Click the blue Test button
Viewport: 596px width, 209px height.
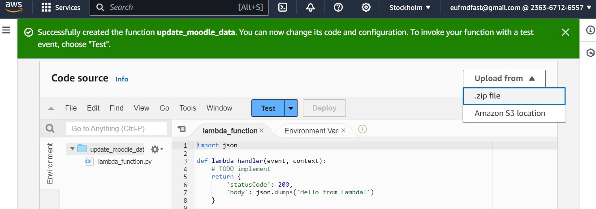click(268, 108)
